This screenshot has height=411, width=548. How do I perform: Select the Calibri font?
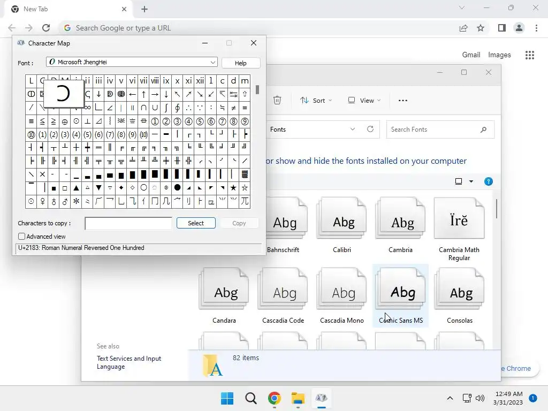tap(342, 225)
